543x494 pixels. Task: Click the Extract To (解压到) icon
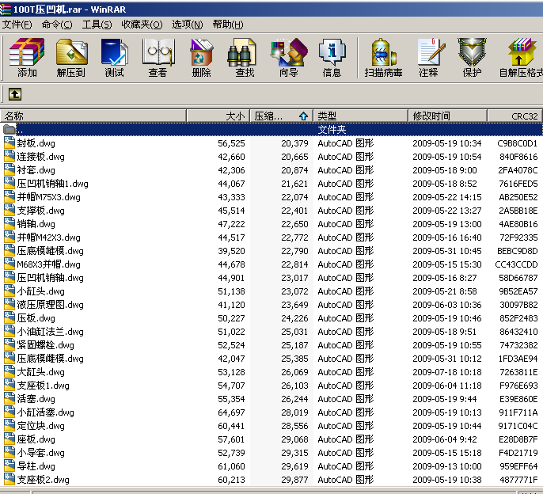coord(71,53)
